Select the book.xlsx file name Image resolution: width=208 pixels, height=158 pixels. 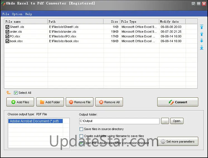[16, 41]
